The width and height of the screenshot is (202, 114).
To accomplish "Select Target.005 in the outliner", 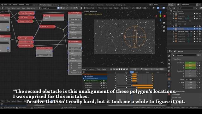I will [181, 41].
